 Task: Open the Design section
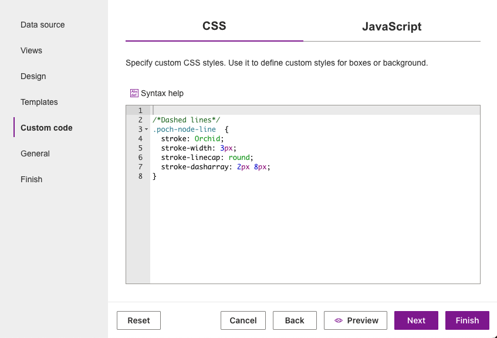coord(33,76)
